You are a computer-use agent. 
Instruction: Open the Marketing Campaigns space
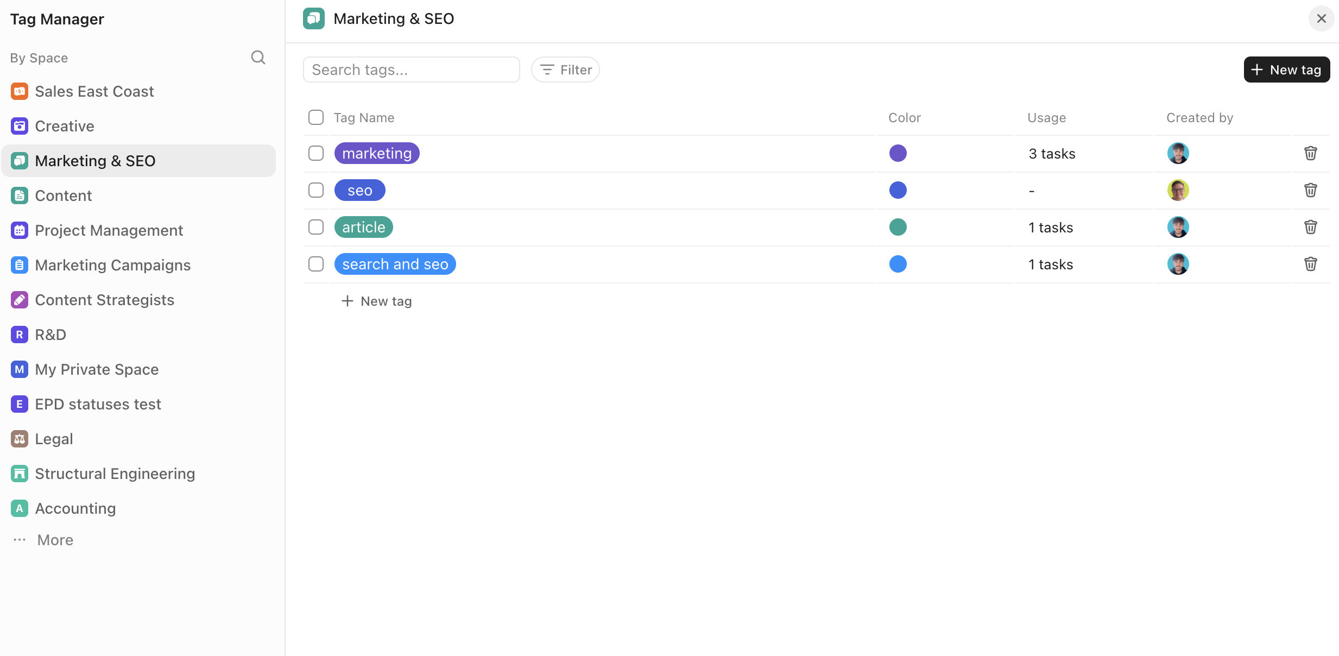[x=138, y=265]
